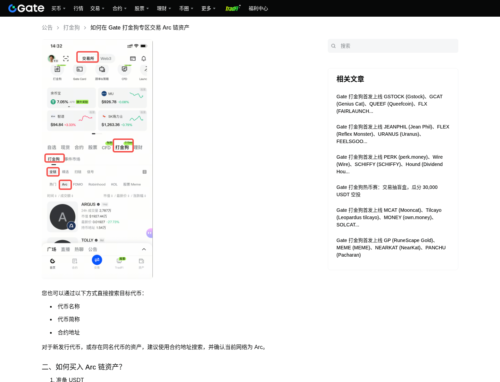Click the blue swap trade button in the app screenshot
The height and width of the screenshot is (382, 500).
[97, 260]
